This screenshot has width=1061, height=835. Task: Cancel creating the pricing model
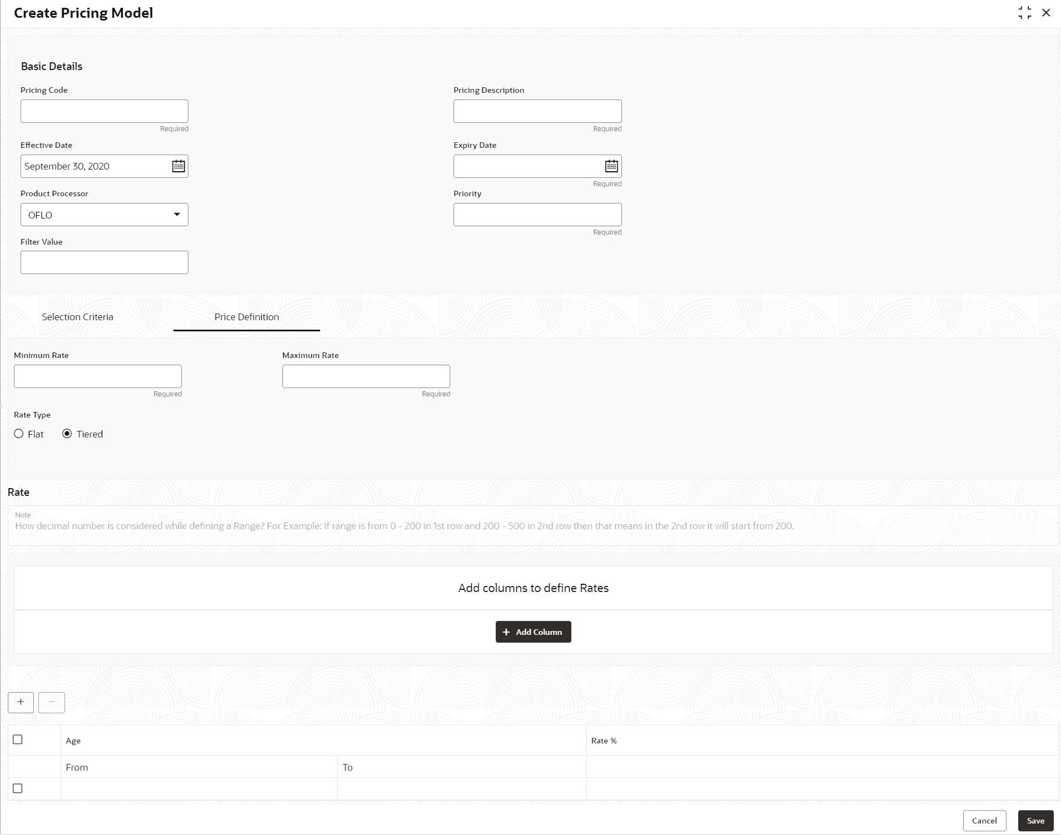click(984, 821)
